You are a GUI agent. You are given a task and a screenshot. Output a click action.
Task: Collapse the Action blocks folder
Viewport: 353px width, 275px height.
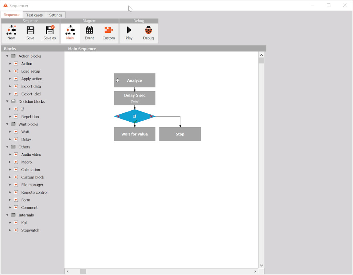7,56
